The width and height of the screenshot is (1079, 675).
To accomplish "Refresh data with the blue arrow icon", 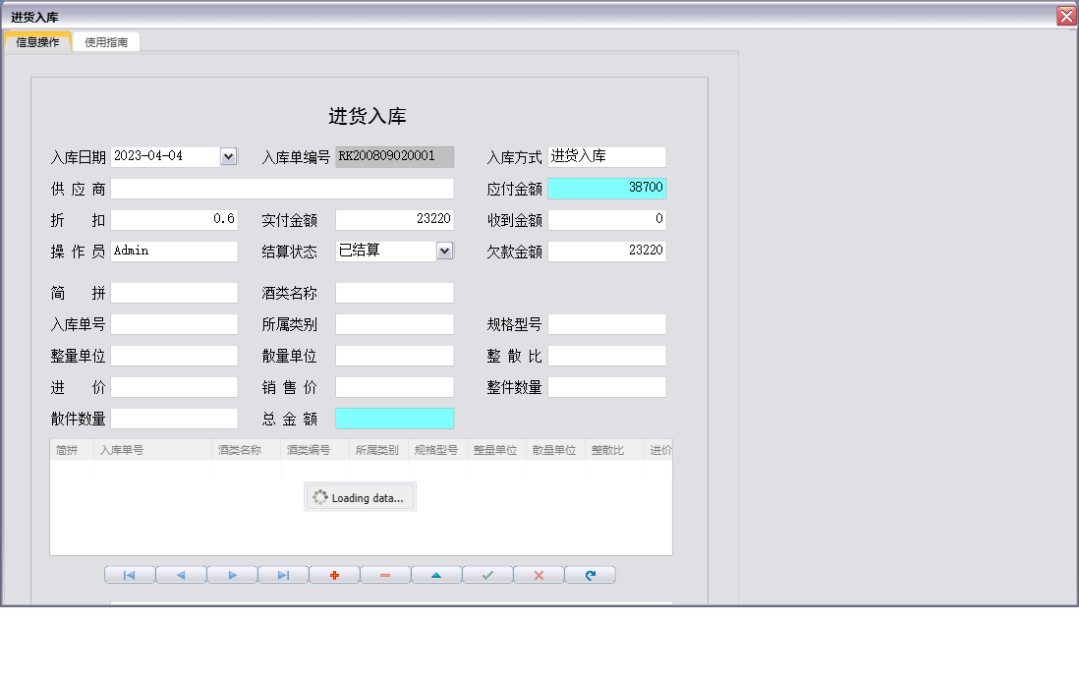I will click(x=590, y=574).
